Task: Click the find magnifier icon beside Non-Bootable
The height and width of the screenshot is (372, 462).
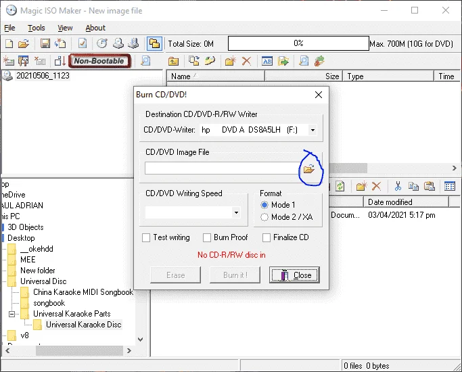Action: coord(145,61)
